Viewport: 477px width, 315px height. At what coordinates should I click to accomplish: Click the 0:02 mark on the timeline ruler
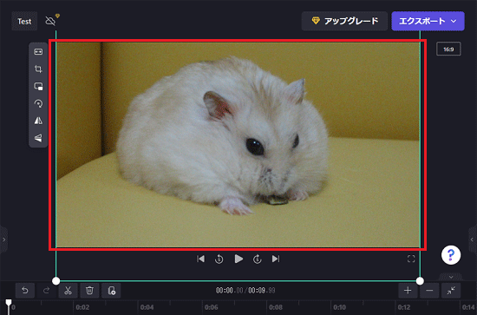[x=82, y=307]
